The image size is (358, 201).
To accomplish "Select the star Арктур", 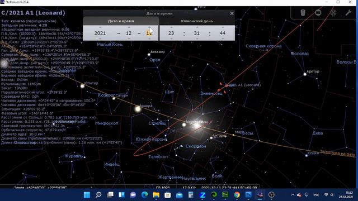I will pos(305,74).
